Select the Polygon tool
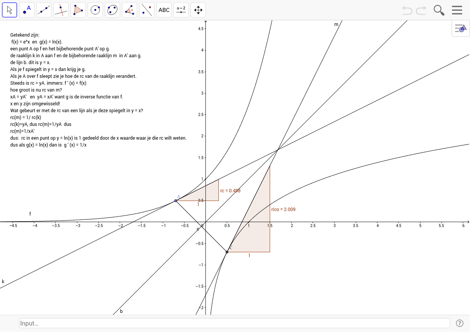The image size is (470, 332). click(78, 10)
